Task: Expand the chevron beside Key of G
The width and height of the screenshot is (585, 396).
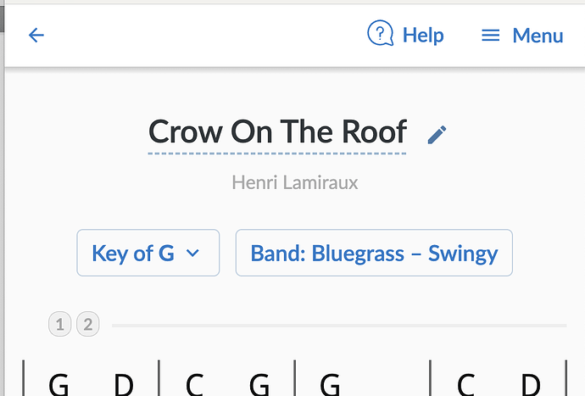Action: 192,253
